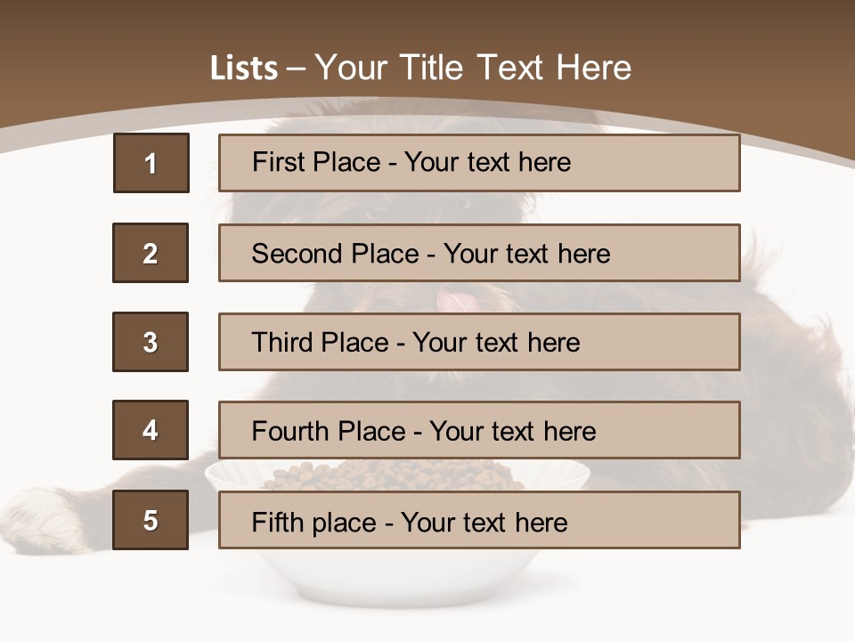Click the number 5 box

pos(151,519)
